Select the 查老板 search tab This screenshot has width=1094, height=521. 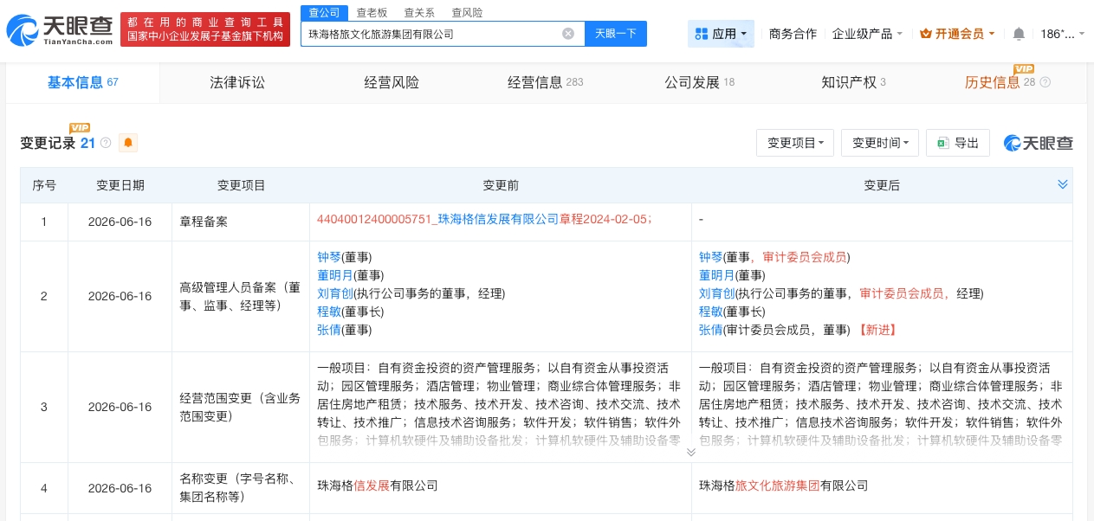tap(372, 12)
